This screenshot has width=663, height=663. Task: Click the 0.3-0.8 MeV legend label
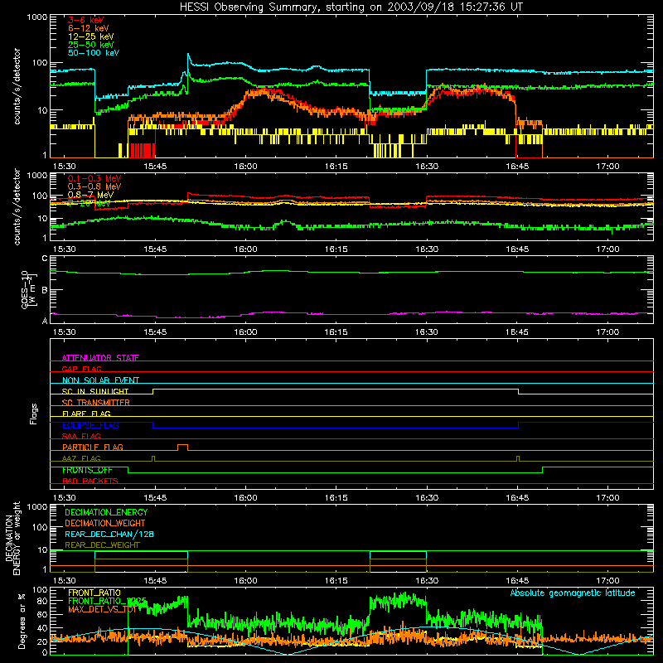pos(94,186)
